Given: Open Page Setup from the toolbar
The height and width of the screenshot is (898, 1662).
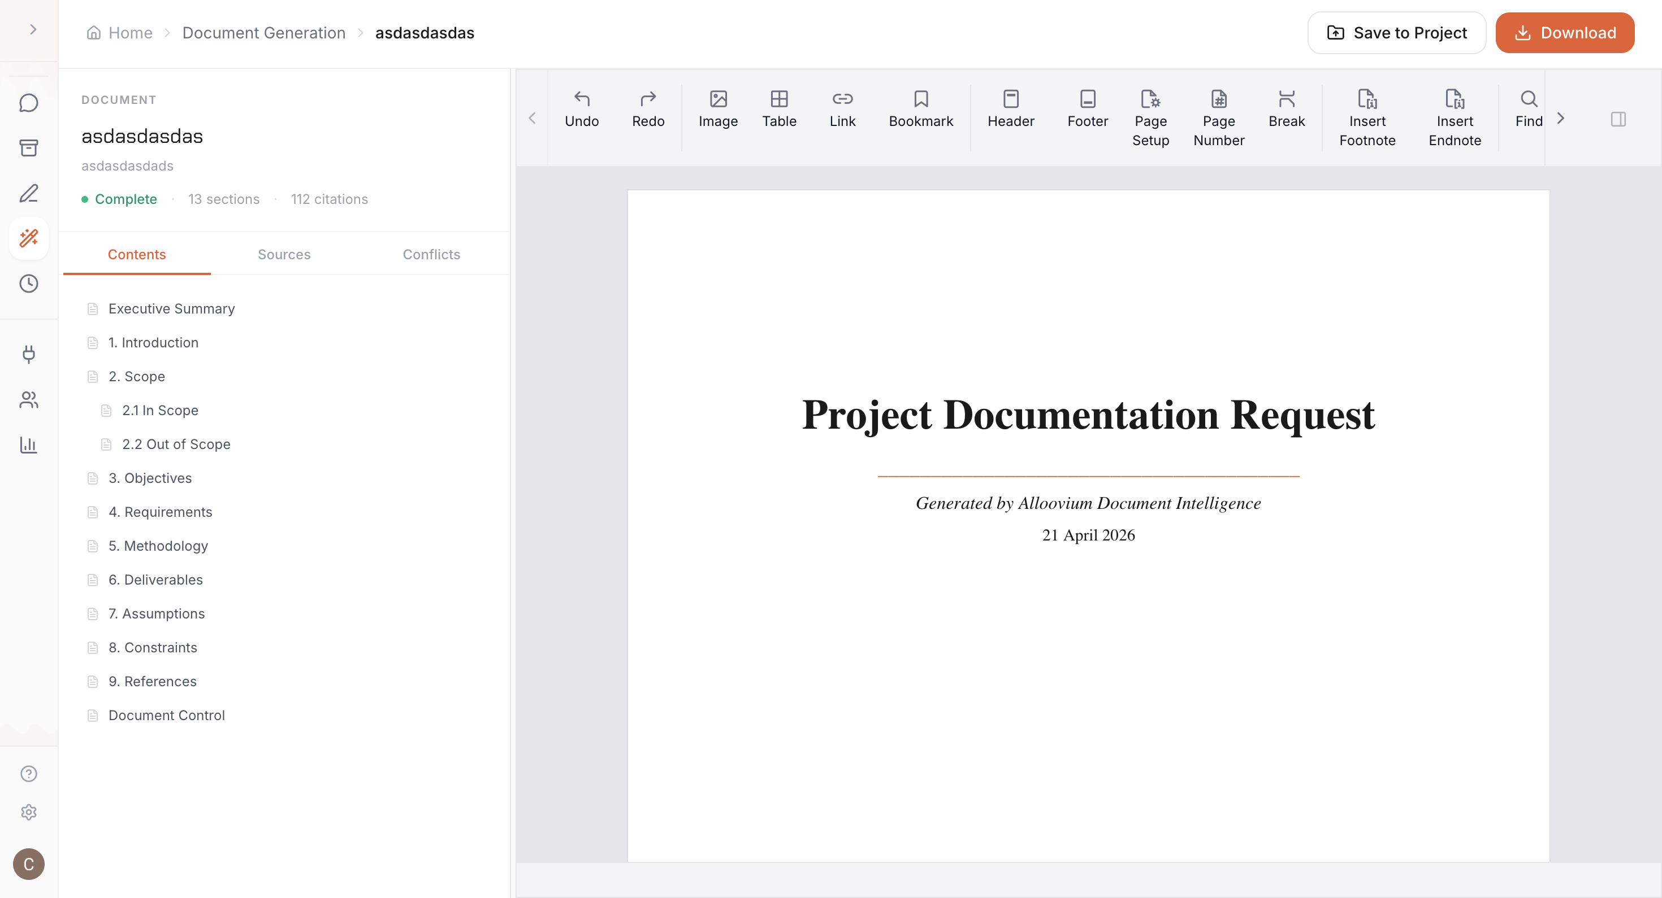Looking at the screenshot, I should click(x=1150, y=118).
